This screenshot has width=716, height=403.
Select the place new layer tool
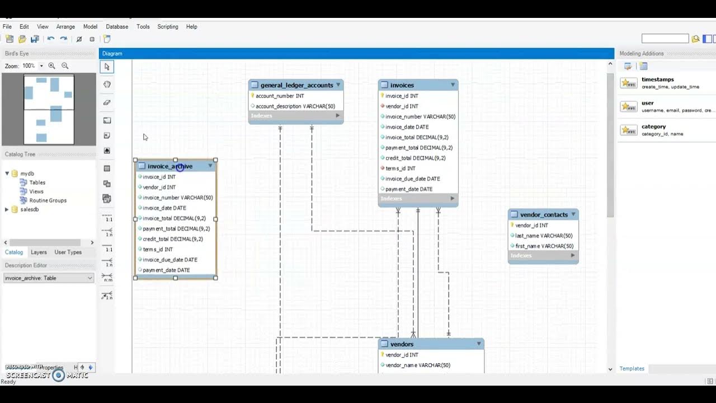107,120
